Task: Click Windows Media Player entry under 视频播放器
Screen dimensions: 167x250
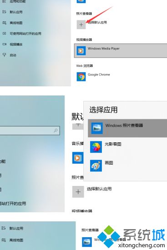Action: (x=121, y=50)
